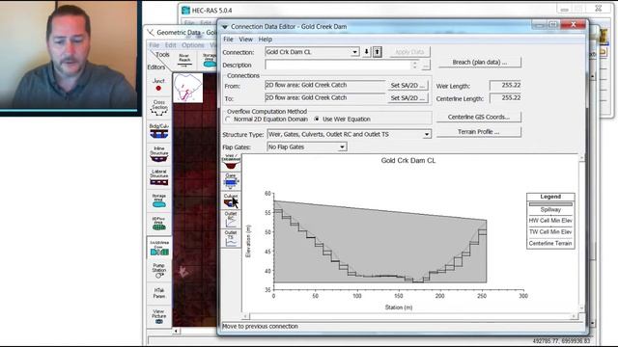Click Spilway entry in the legend

550,210
